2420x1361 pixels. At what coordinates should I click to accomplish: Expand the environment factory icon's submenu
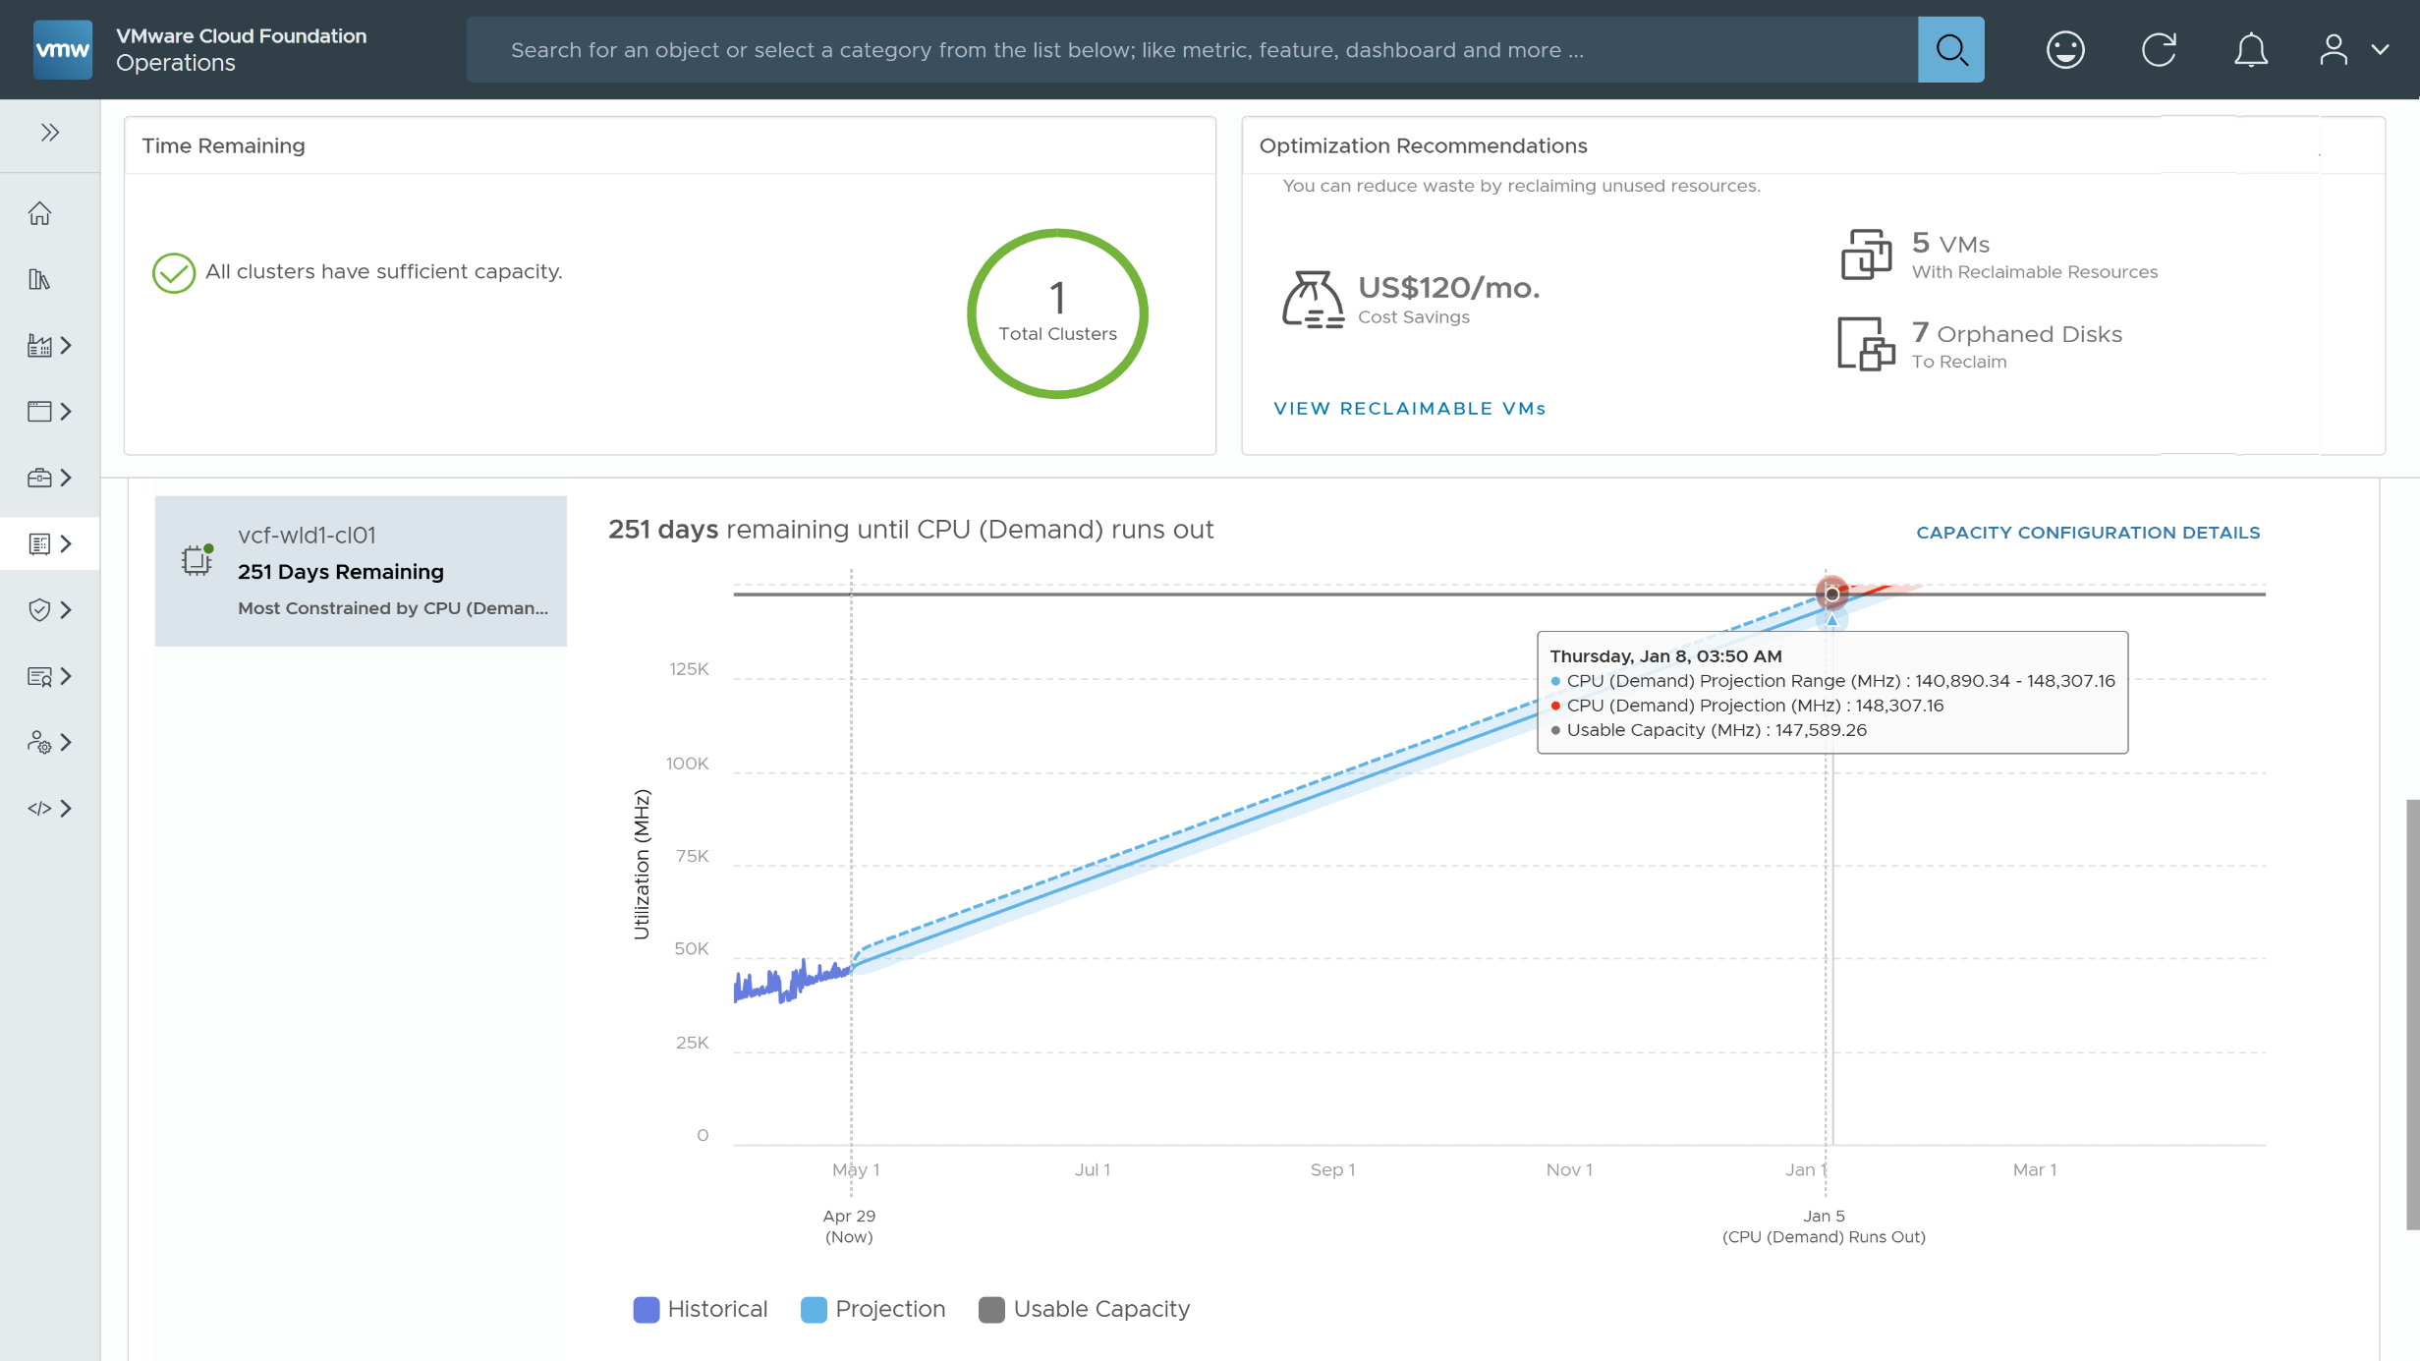click(66, 345)
